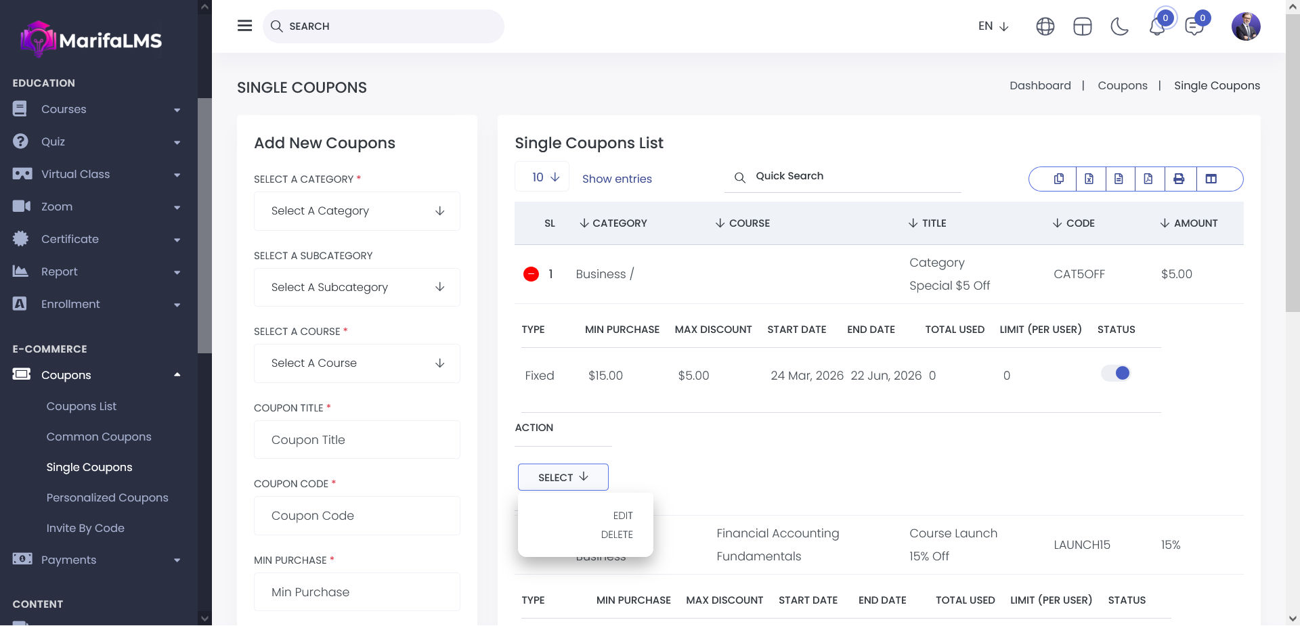1300x626 pixels.
Task: Export the coupons list to Excel
Action: pyautogui.click(x=1089, y=179)
